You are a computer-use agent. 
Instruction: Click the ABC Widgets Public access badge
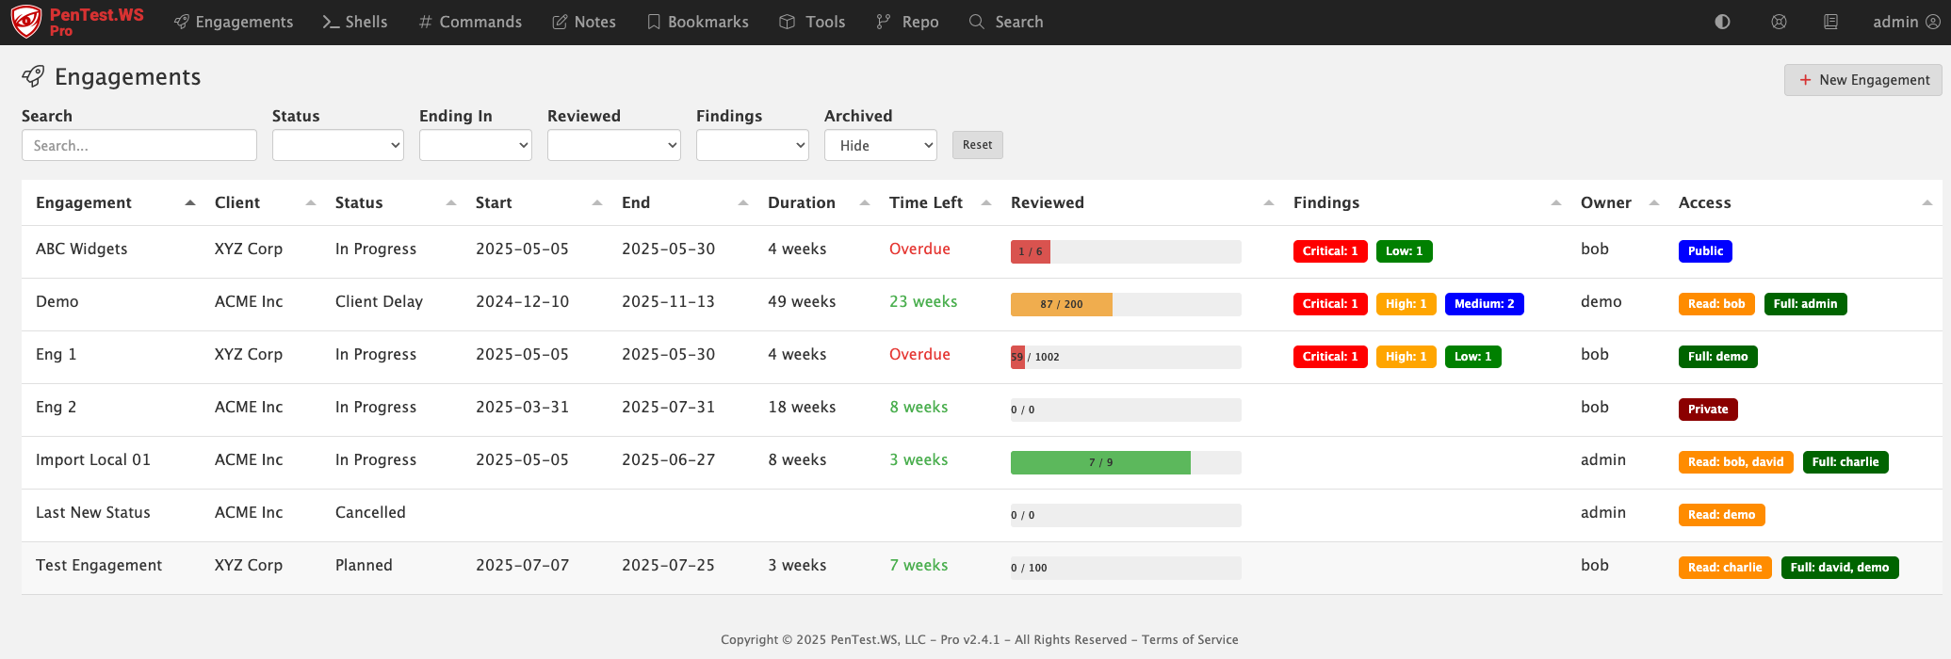(x=1705, y=251)
